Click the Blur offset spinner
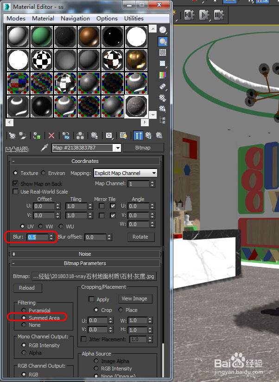Viewport: 279px width, 382px height. [109, 237]
